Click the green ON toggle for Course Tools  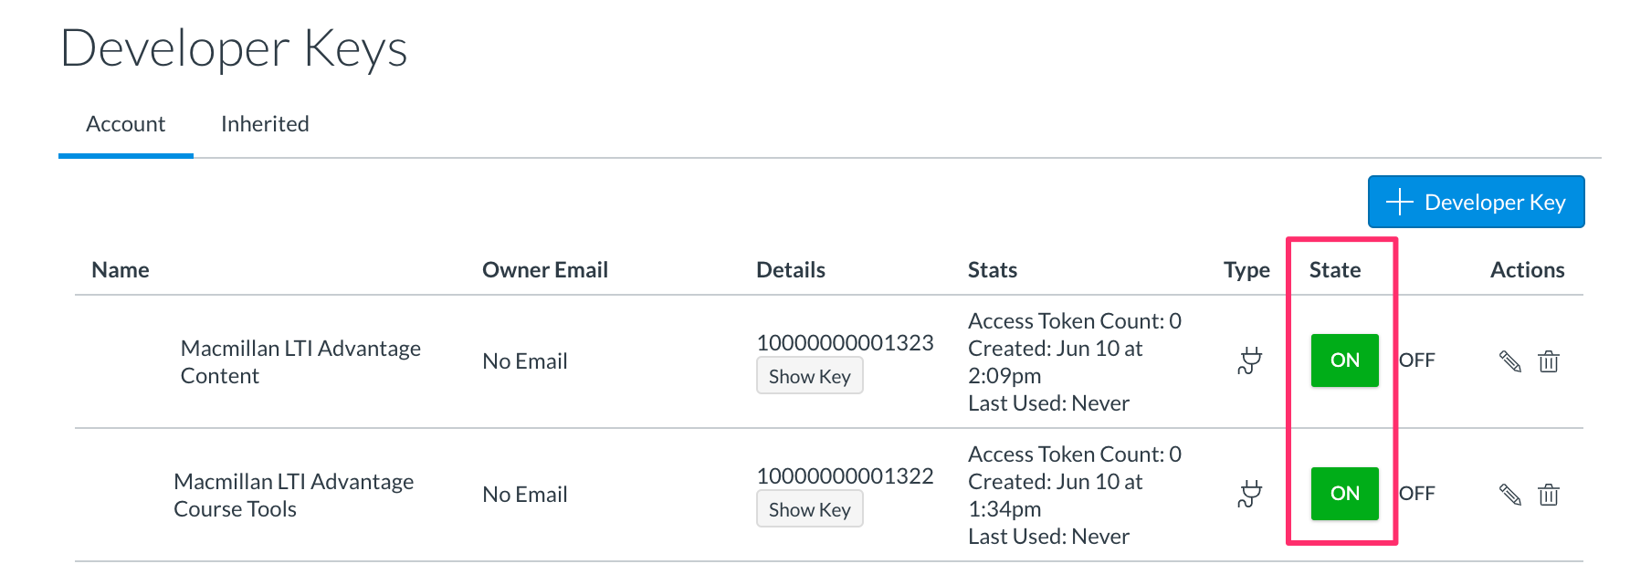(1343, 494)
